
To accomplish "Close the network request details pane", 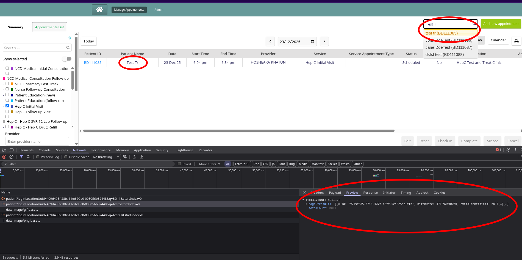I will [304, 192].
